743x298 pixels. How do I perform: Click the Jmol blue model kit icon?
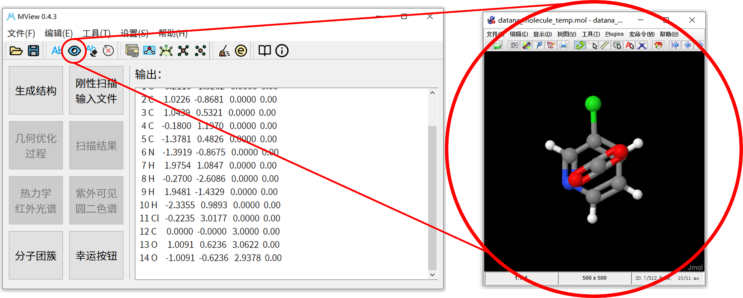pos(642,45)
